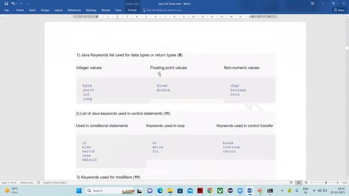Open the weather widget in taskbar

(11, 191)
